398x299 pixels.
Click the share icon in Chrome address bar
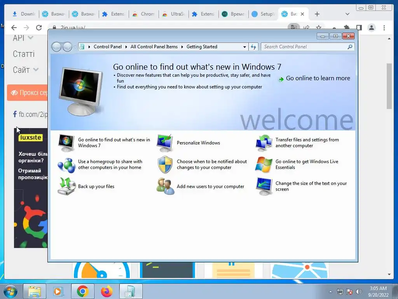306,28
